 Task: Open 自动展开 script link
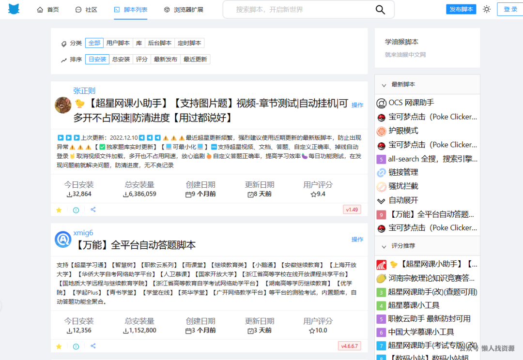pos(403,200)
